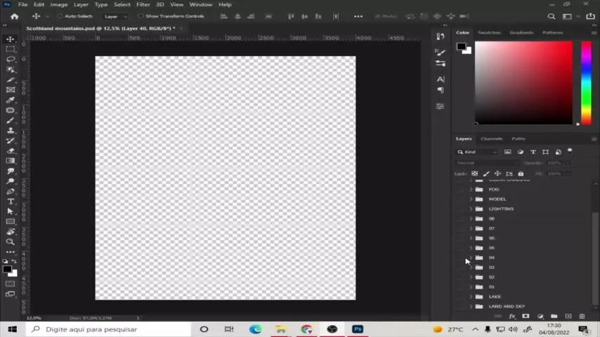This screenshot has height=337, width=600.
Task: Click the Delete layer trash icon
Action: (582, 317)
